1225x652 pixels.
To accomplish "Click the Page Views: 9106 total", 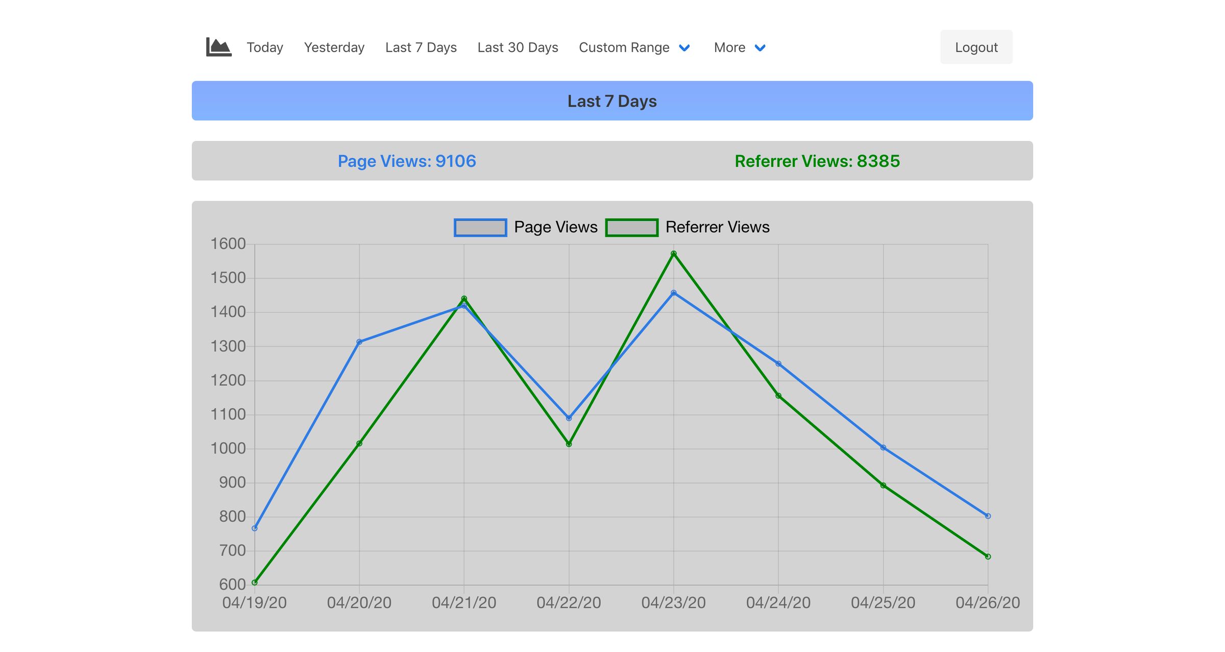I will click(407, 161).
